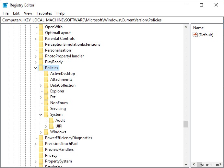This screenshot has width=224, height=168.
Task: Click the vertical scrollbar thumb in tree pane
Action: click(x=186, y=124)
